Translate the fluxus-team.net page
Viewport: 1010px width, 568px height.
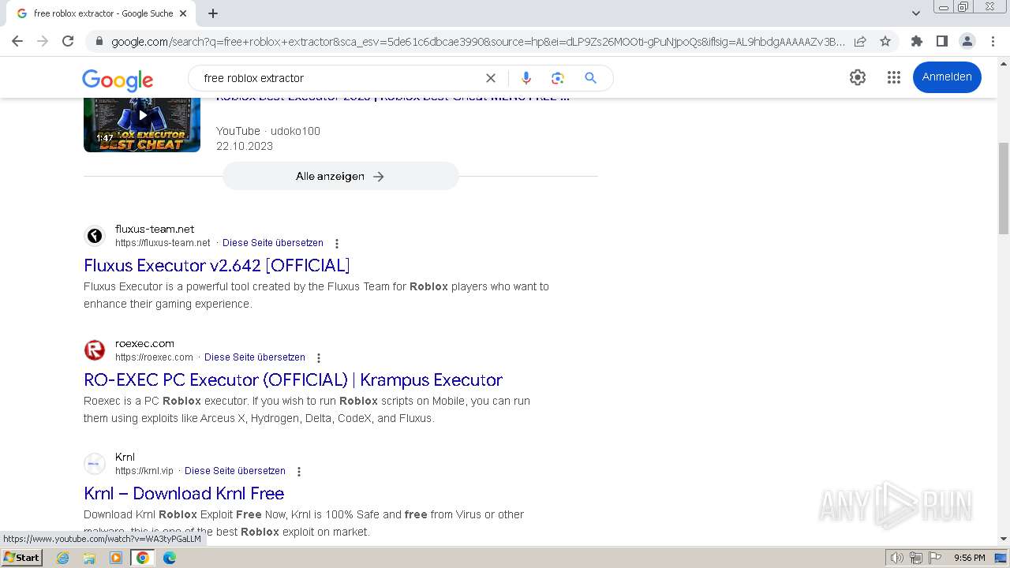273,243
